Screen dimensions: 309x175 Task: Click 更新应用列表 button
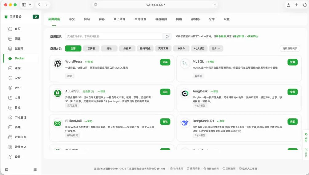point(290,49)
